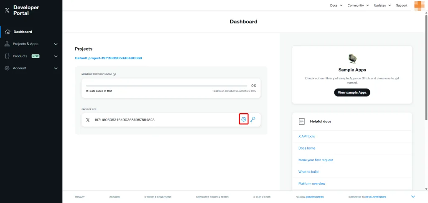The image size is (428, 203).
Task: Click the View sample Apps button
Action: pyautogui.click(x=352, y=92)
